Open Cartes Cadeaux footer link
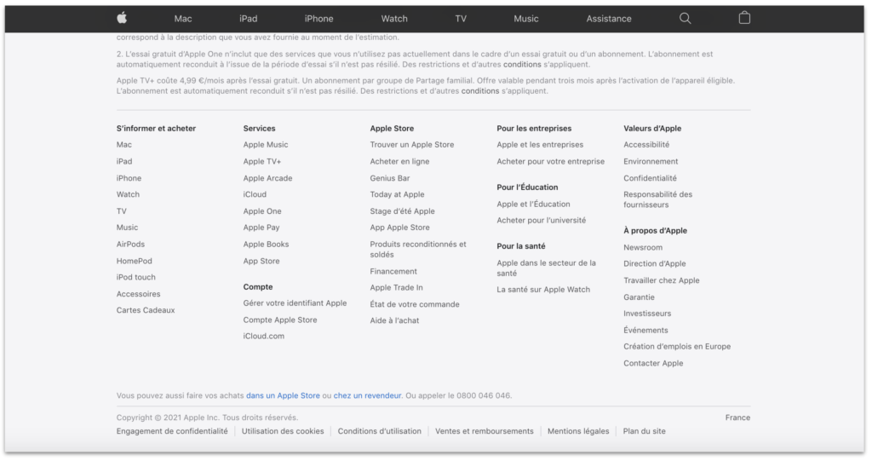Image resolution: width=872 pixels, height=461 pixels. tap(146, 310)
